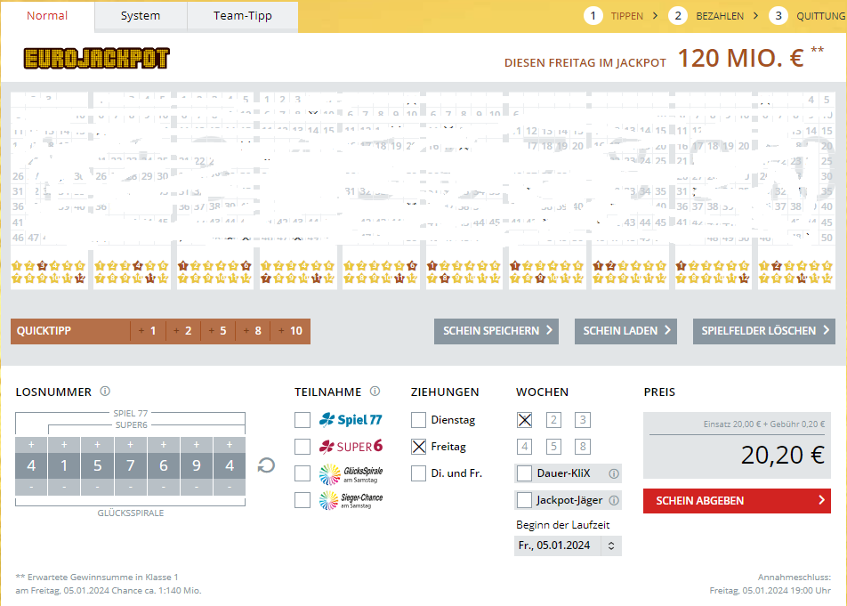
Task: Click the Sieger-Chance logo
Action: pos(351,501)
